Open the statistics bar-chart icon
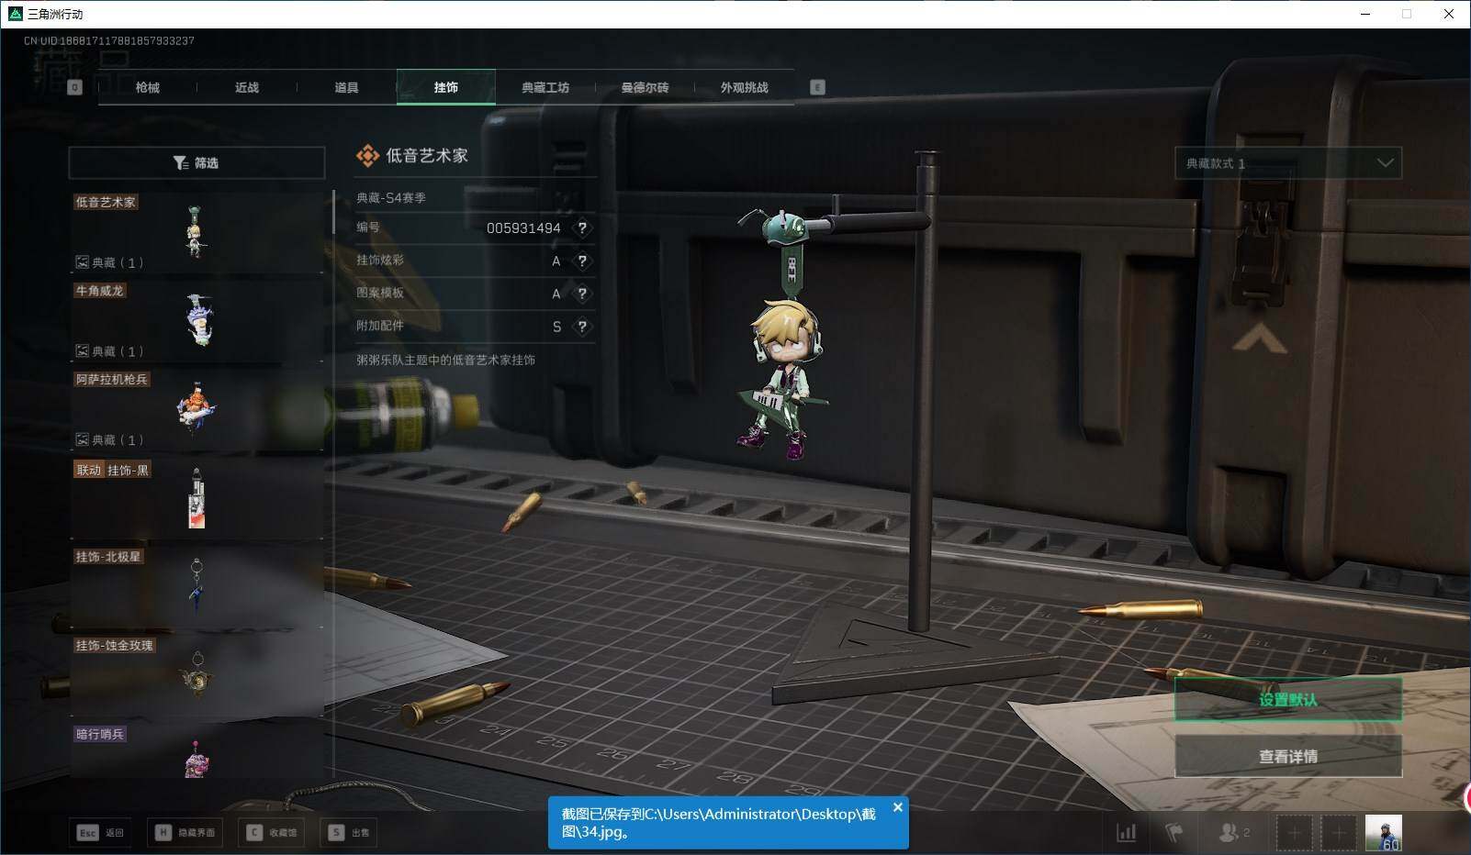Viewport: 1471px width, 855px height. click(1126, 832)
